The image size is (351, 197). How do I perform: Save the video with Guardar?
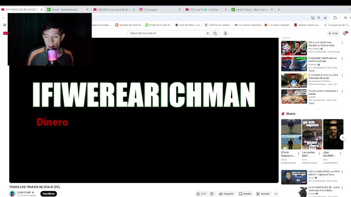click(x=245, y=194)
